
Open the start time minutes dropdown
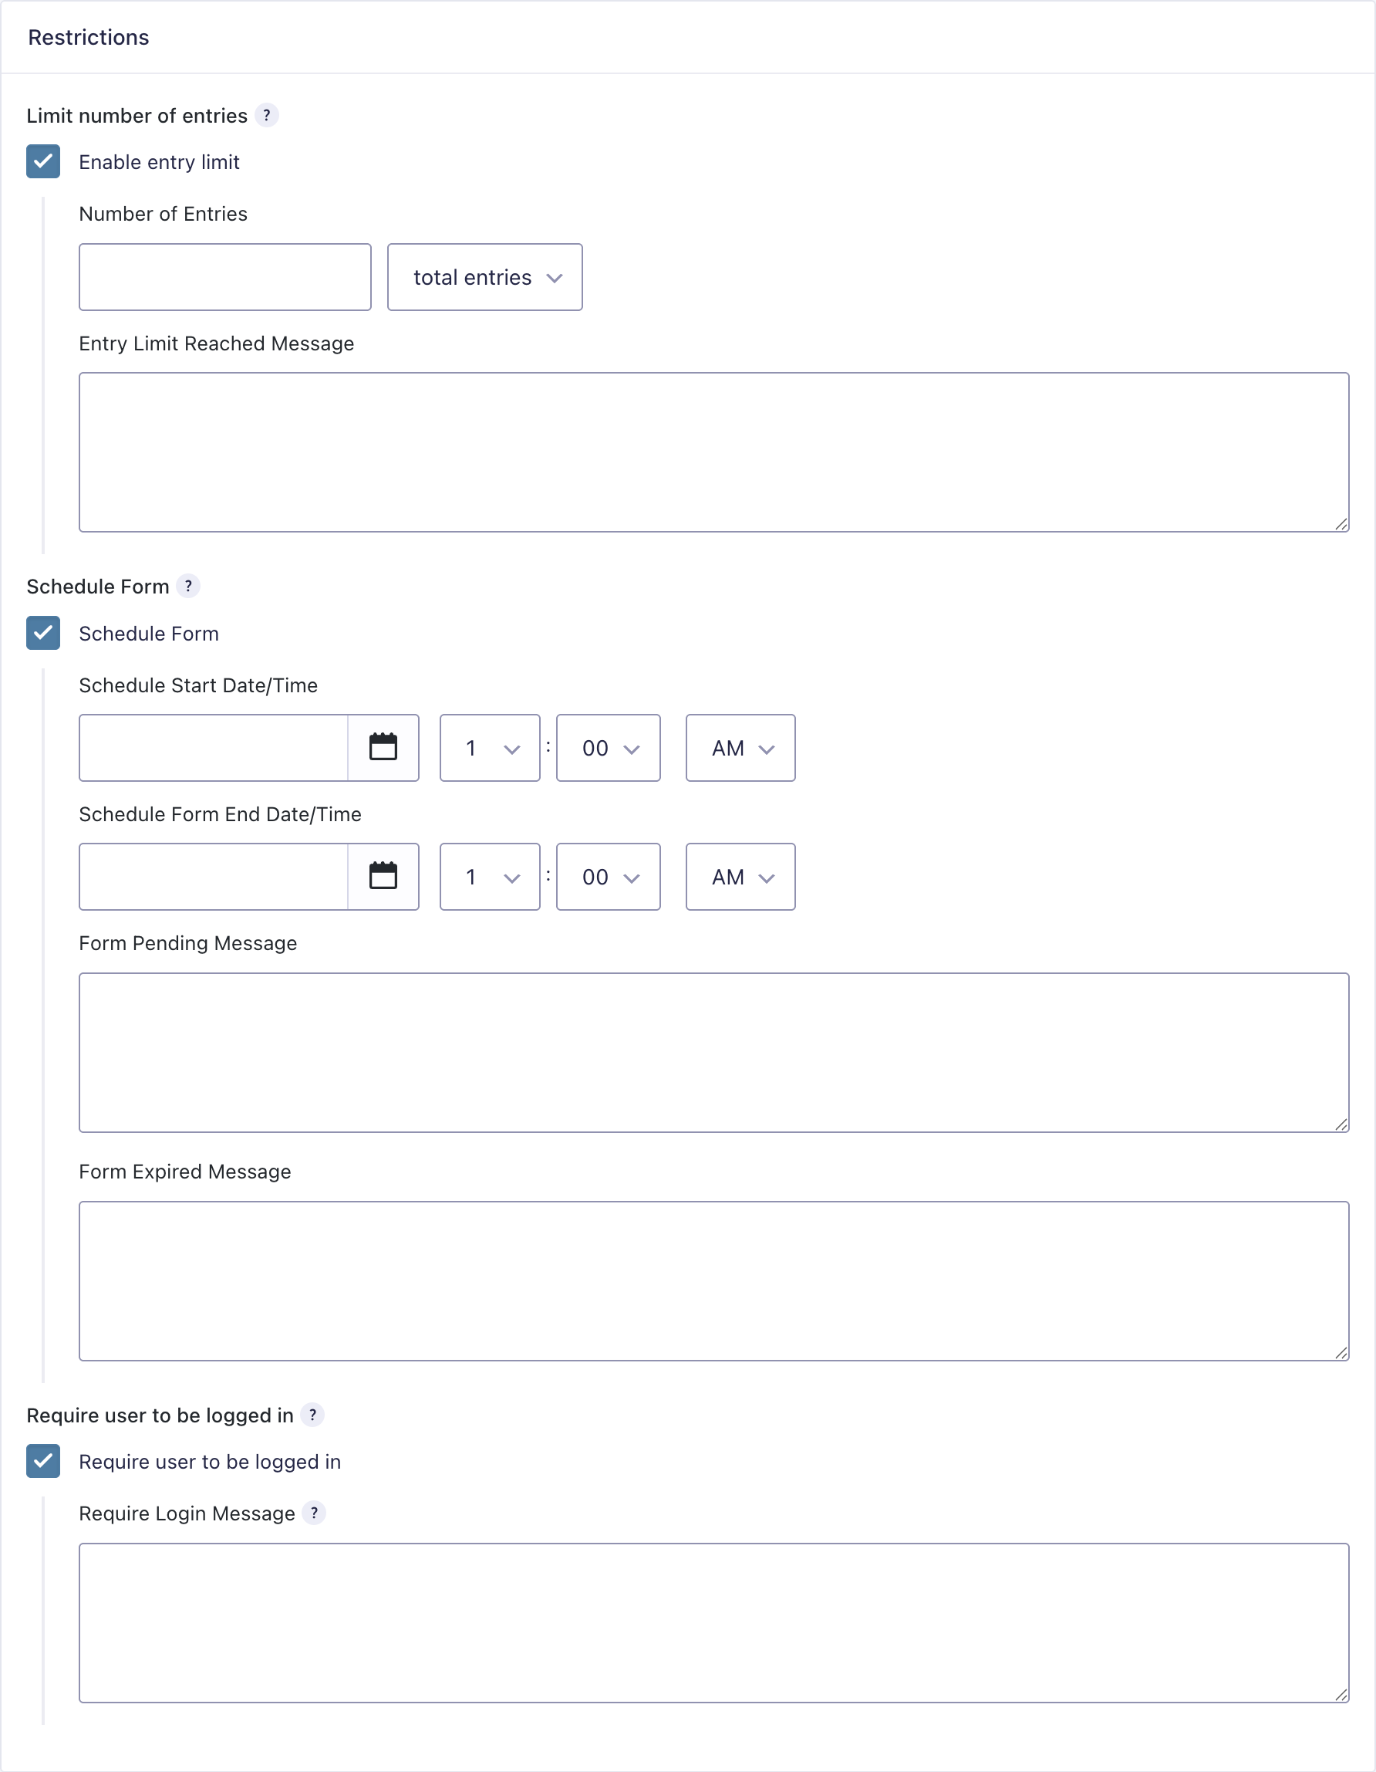click(607, 747)
